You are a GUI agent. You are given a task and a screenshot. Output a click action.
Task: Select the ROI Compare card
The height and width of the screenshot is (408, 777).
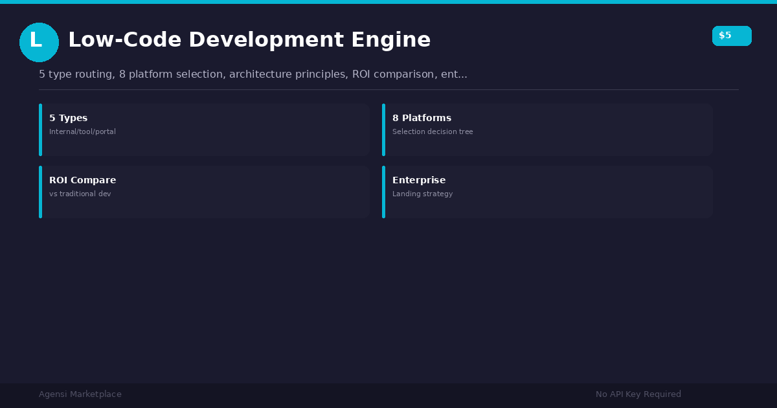point(204,192)
